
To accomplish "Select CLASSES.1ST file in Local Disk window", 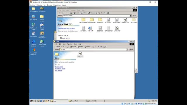I will 108,29.
